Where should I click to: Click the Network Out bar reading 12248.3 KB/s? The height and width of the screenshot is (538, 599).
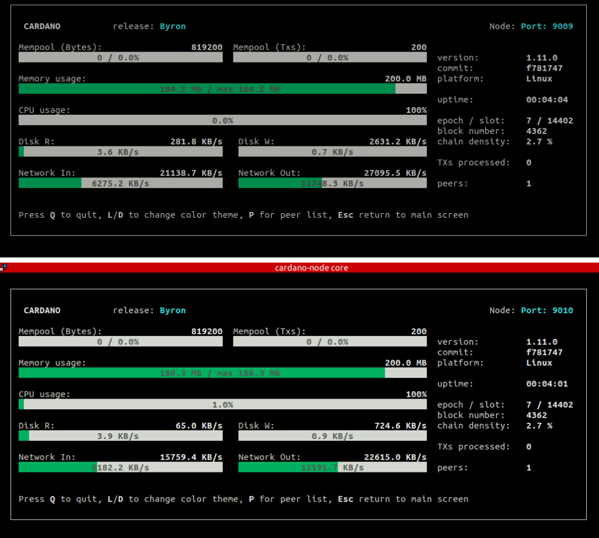[x=332, y=183]
